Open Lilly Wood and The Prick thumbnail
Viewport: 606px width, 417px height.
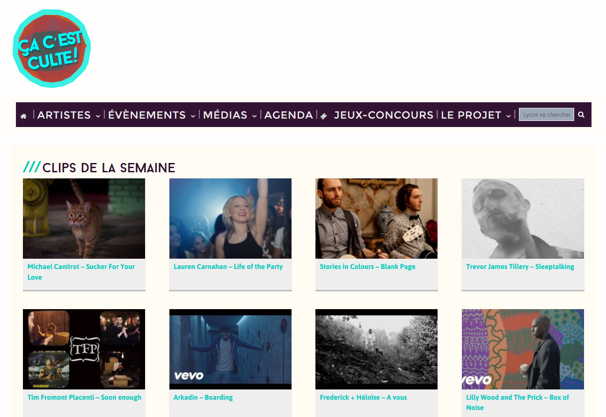(523, 349)
